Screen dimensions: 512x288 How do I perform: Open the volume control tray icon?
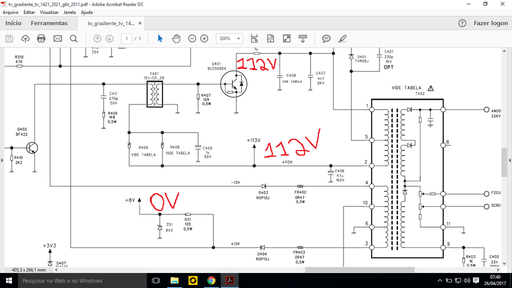(467, 280)
